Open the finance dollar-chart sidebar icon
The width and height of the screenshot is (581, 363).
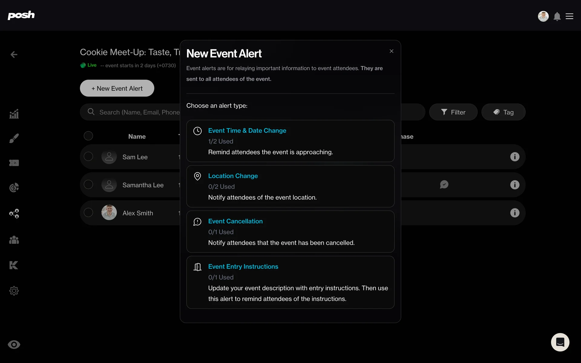14,188
